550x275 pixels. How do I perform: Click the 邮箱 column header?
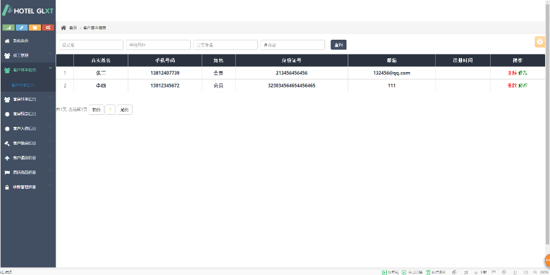click(x=392, y=61)
